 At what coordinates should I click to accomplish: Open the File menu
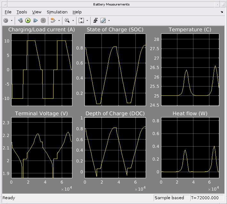click(x=8, y=12)
